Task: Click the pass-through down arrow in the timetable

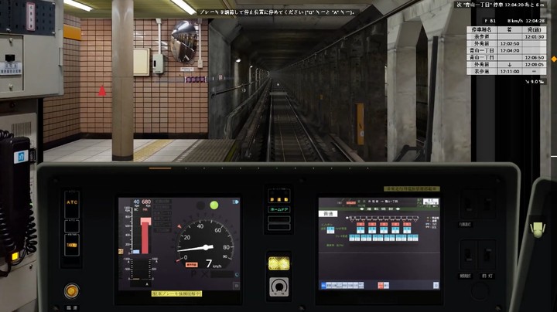Action: click(x=509, y=65)
